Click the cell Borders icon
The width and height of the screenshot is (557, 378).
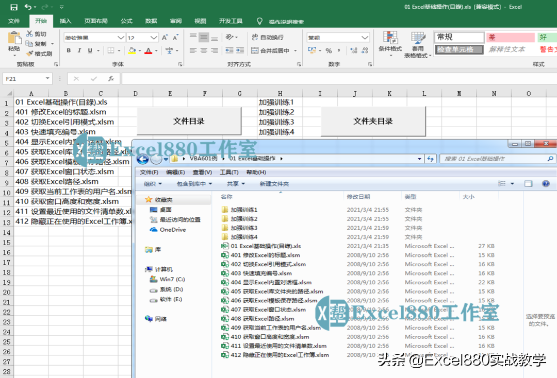(111, 50)
